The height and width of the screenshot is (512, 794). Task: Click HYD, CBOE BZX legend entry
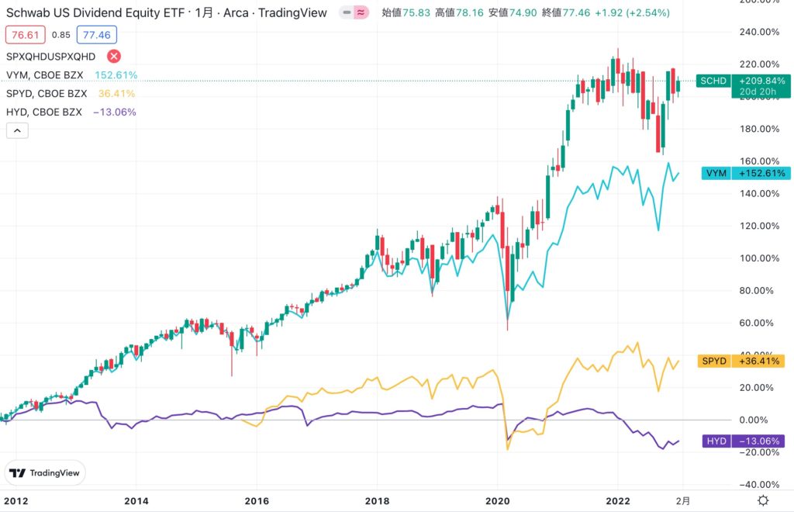click(44, 112)
